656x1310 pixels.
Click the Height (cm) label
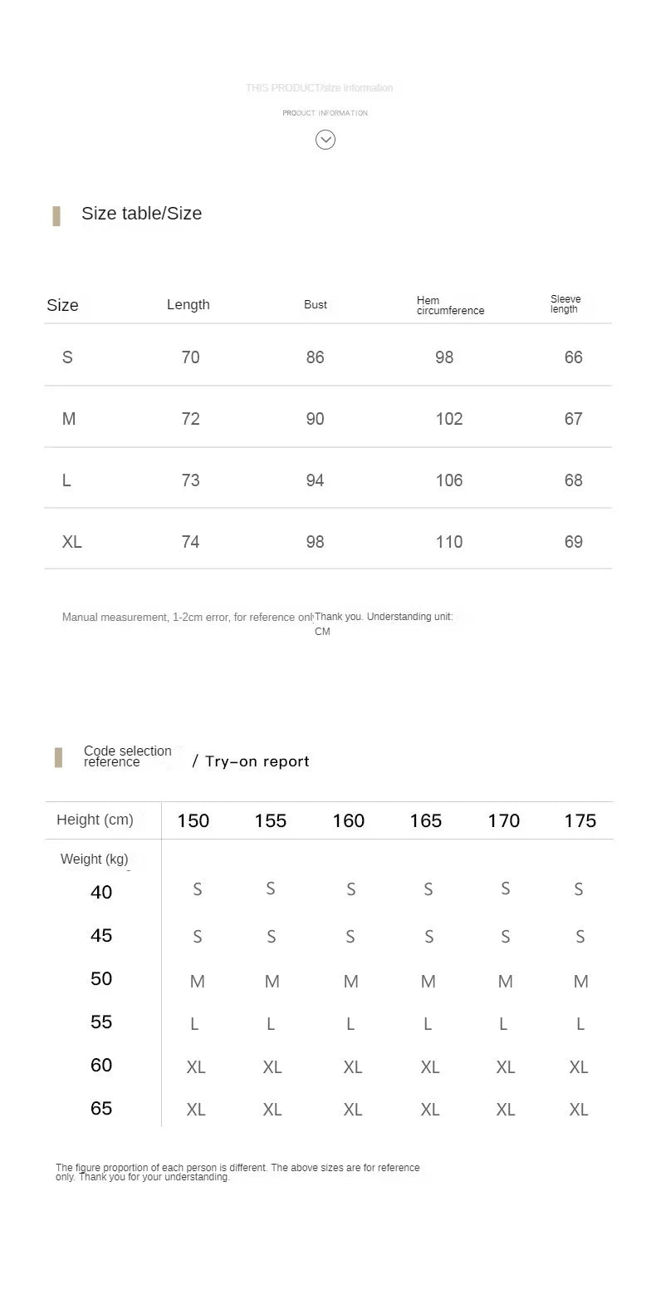pyautogui.click(x=95, y=820)
